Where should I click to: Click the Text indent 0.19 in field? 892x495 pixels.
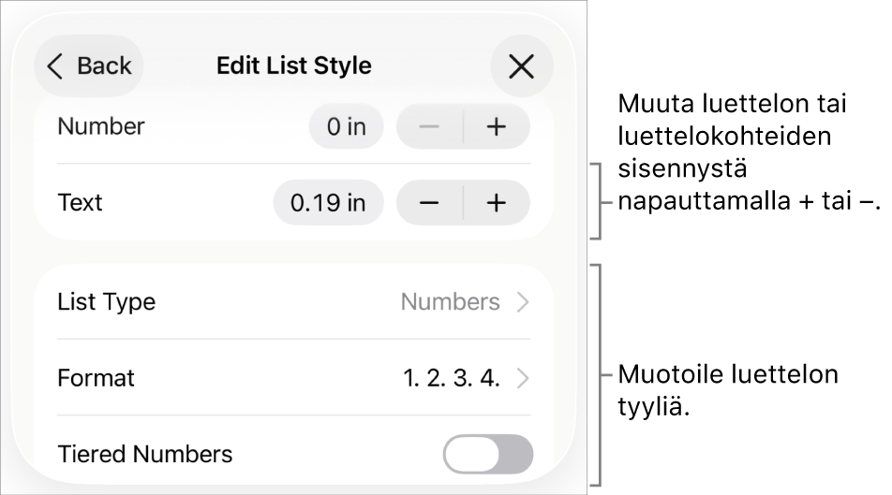point(328,202)
